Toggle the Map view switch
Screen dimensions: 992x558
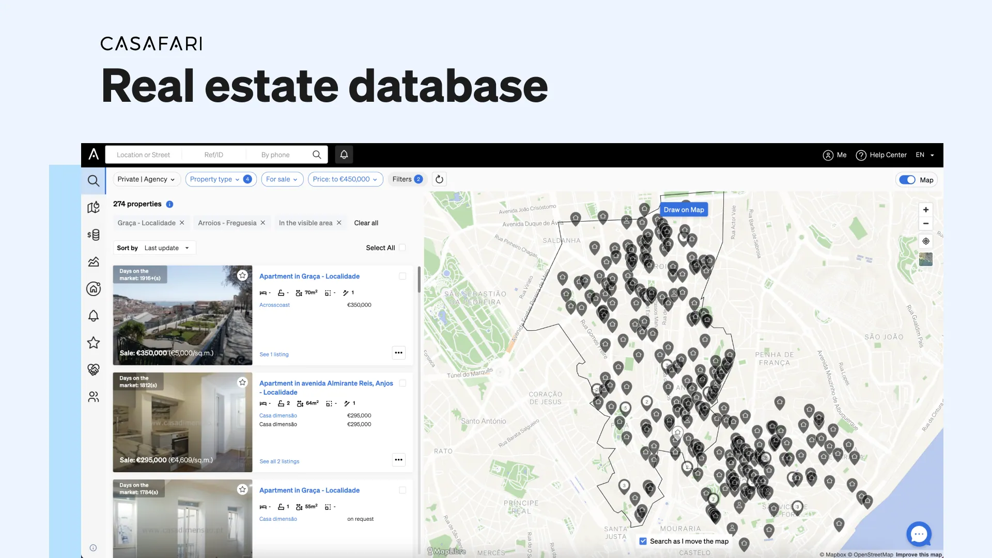tap(907, 180)
